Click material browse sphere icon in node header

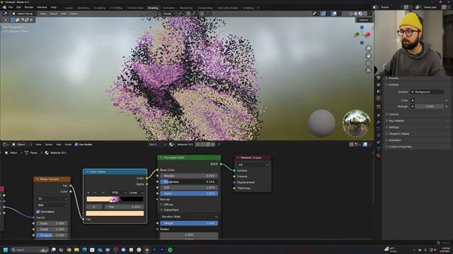tap(171, 144)
